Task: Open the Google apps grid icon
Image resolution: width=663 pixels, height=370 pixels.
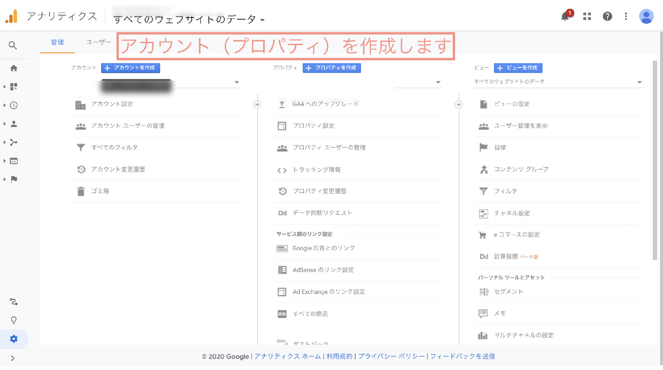Action: click(x=587, y=16)
